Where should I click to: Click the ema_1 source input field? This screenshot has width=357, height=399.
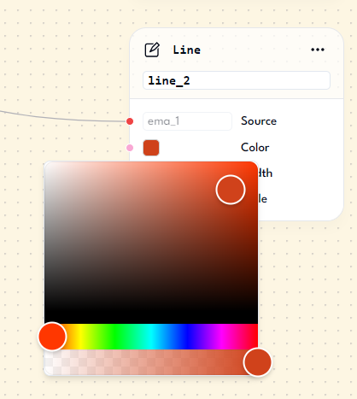point(187,121)
